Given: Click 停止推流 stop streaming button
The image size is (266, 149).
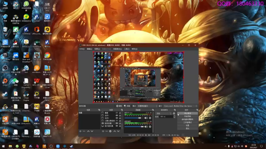Looking at the screenshot, I should pyautogui.click(x=188, y=113).
